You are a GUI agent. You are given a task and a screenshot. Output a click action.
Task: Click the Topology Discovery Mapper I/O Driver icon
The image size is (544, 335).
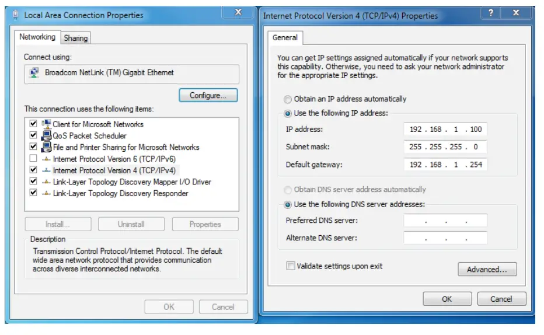(46, 182)
